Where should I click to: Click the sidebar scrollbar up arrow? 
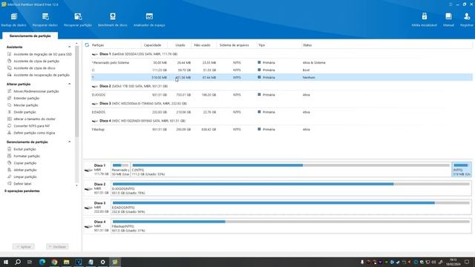click(x=76, y=44)
